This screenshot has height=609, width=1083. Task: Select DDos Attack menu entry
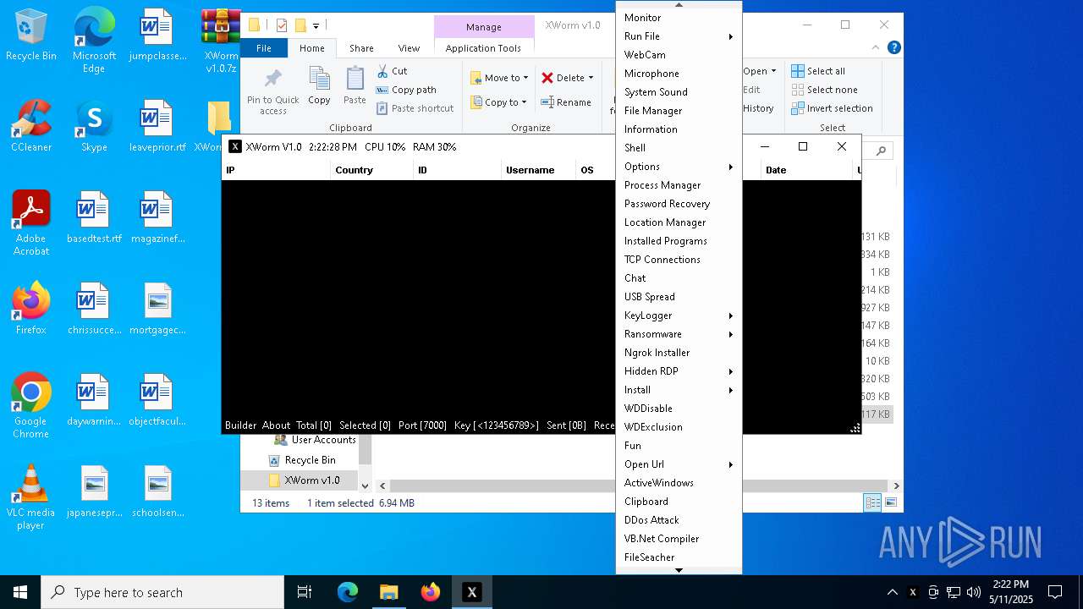[679, 520]
